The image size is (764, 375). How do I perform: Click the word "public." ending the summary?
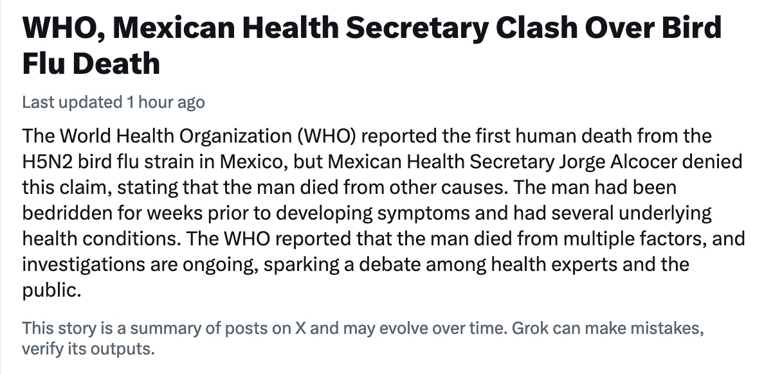(51, 290)
